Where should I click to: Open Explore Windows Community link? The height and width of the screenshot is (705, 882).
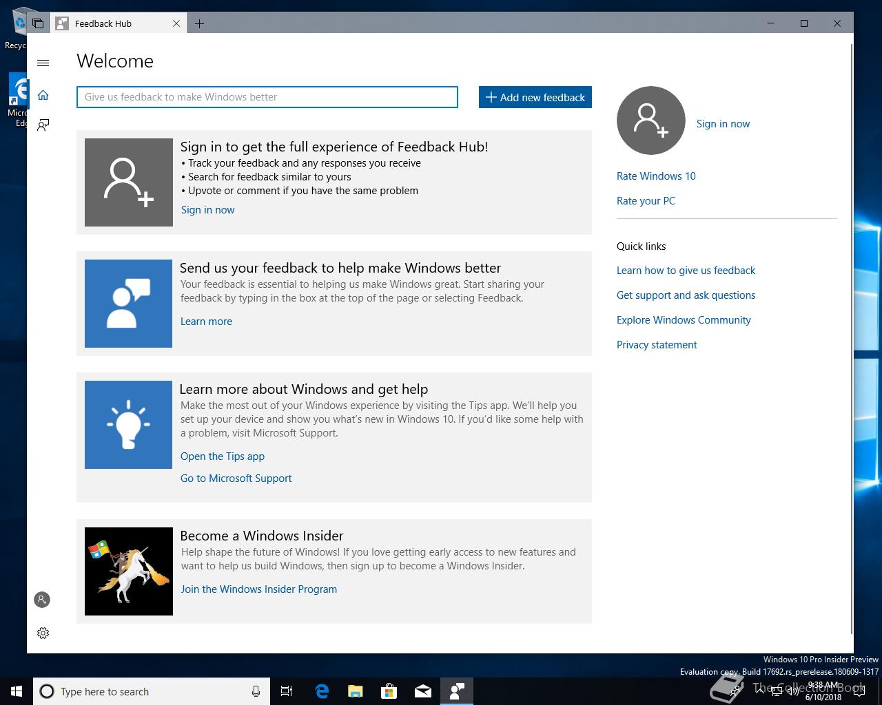684,320
